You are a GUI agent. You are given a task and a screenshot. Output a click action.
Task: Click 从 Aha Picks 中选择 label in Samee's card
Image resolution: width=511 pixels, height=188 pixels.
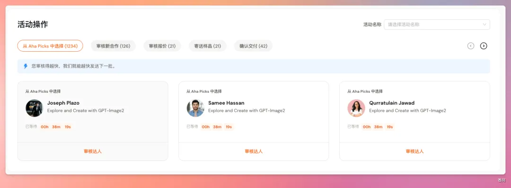click(x=204, y=91)
